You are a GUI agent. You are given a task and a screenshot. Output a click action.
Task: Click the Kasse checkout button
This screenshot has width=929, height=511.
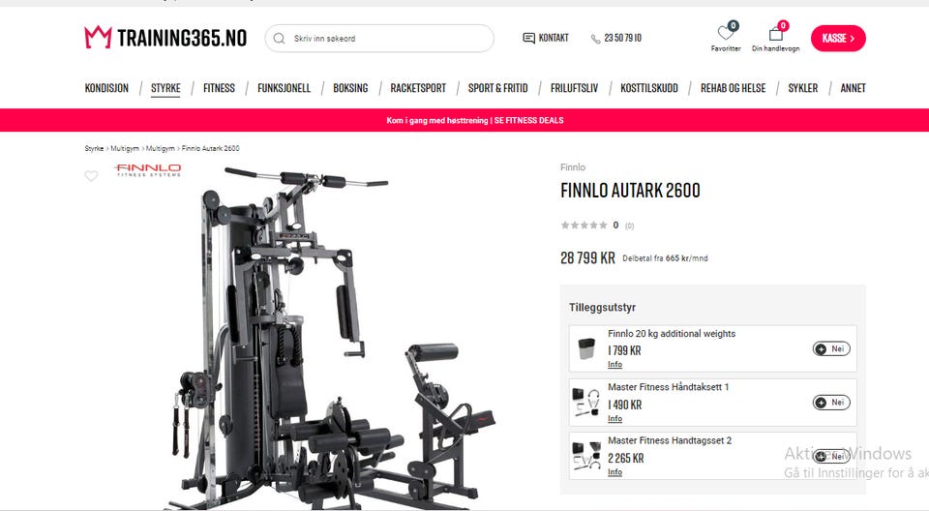pos(838,39)
